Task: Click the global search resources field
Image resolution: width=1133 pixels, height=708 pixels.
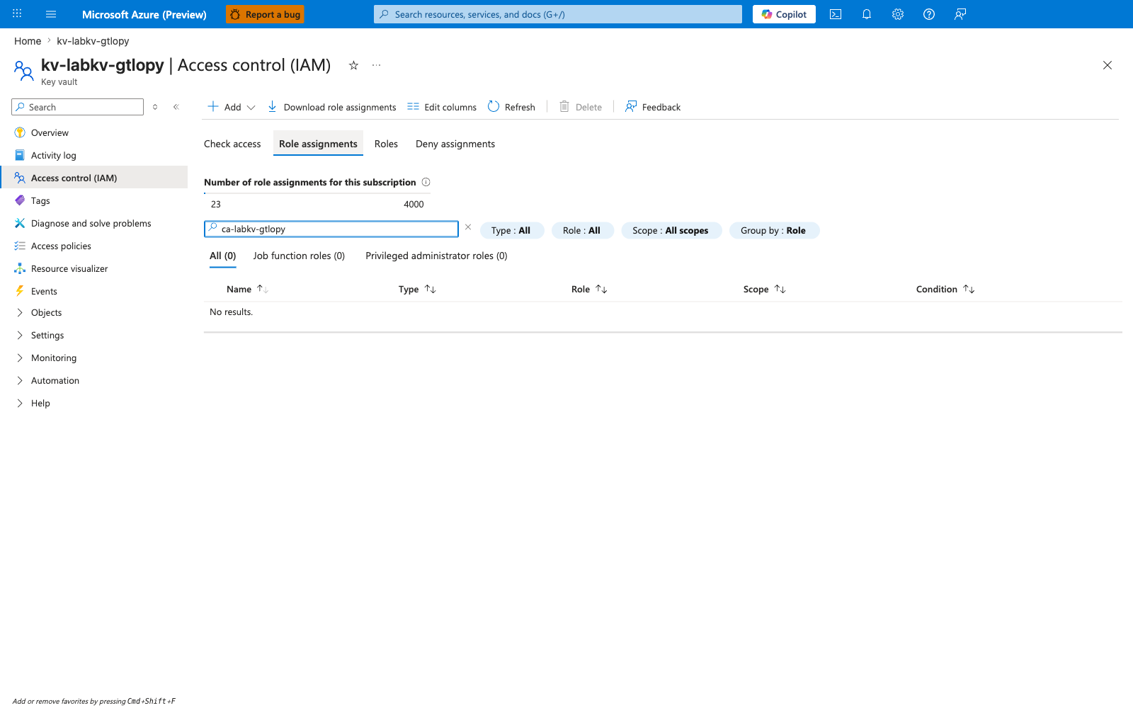Action: (x=558, y=14)
